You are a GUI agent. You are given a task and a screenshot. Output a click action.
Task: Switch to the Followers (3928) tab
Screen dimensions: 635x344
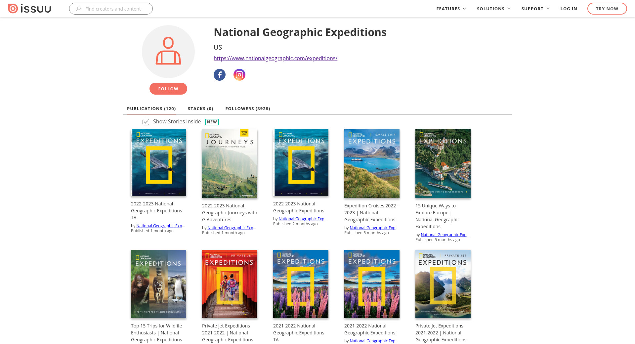[x=248, y=108]
